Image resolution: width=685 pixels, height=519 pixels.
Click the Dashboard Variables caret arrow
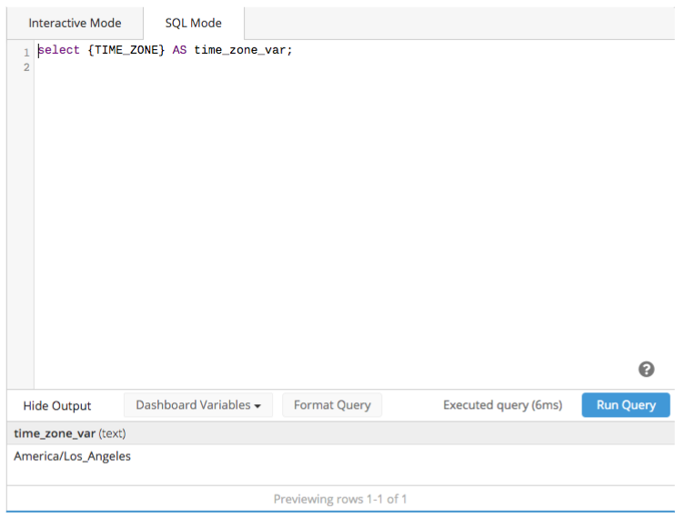pos(257,406)
